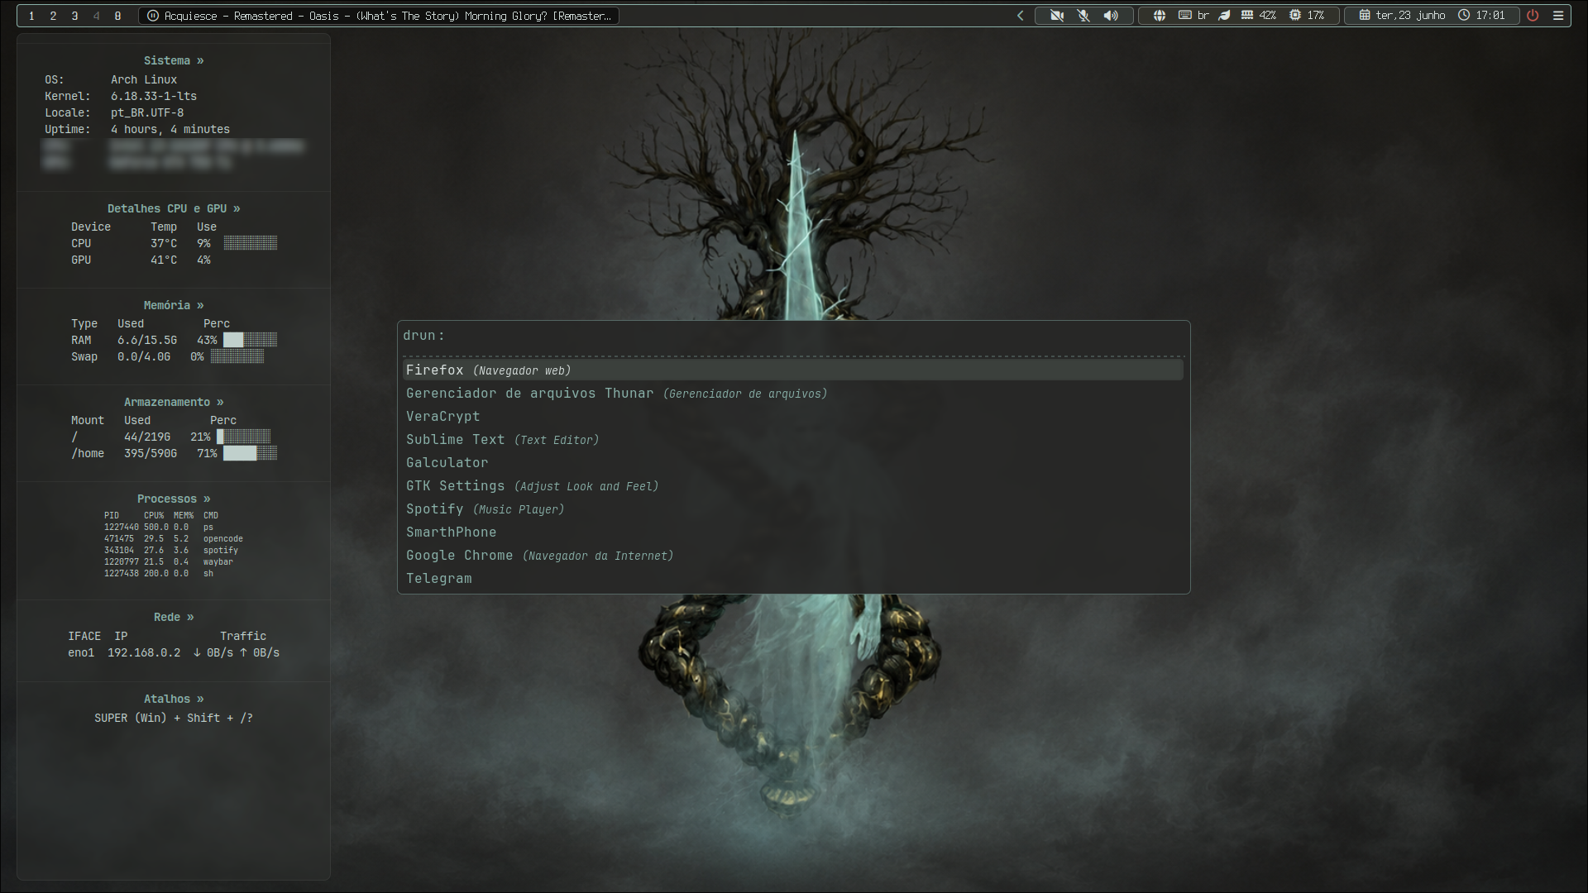Click the kernel version 6.18.33-1-lts

154,96
